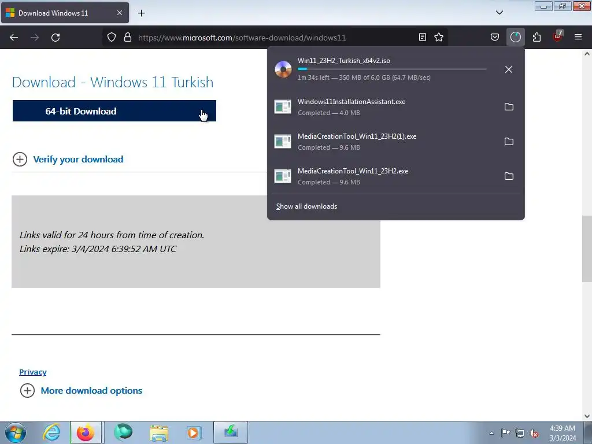The width and height of the screenshot is (592, 444).
Task: Click the site security padlock icon
Action: (x=128, y=38)
